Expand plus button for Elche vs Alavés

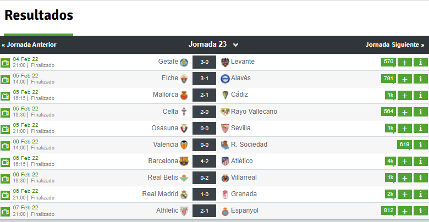pos(405,79)
